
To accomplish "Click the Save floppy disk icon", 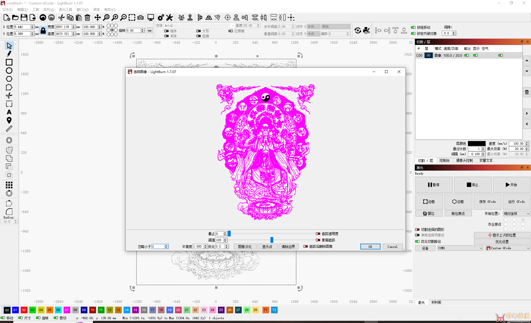I will point(24,18).
